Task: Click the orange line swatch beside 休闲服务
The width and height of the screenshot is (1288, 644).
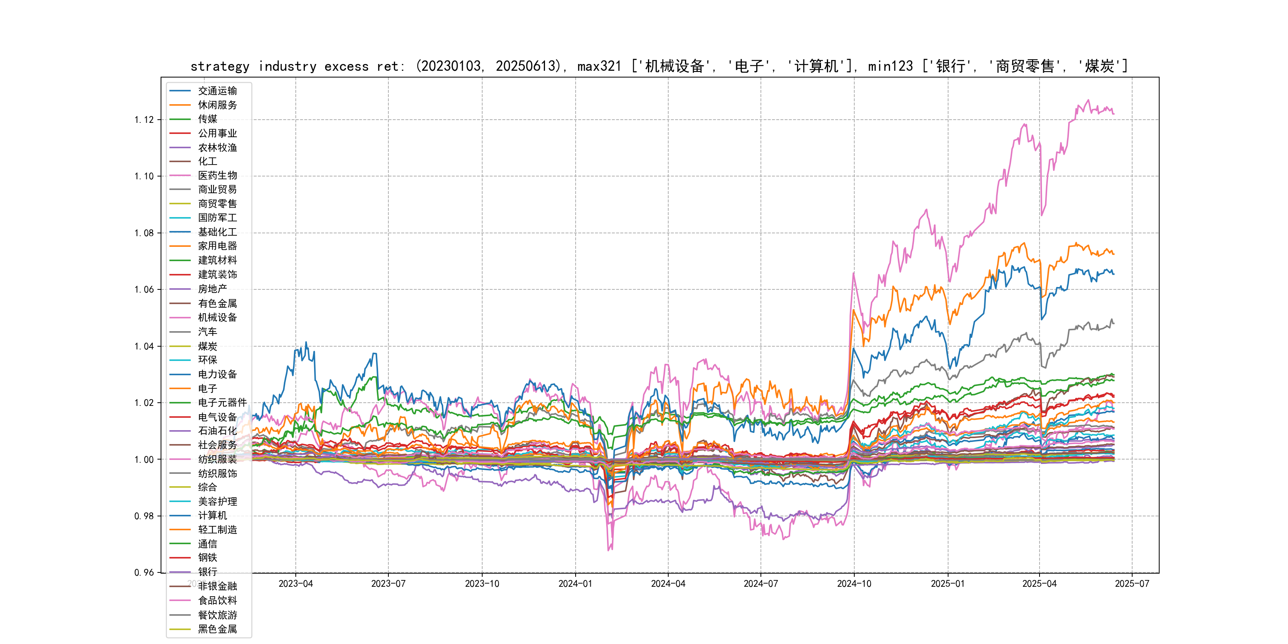Action: [x=180, y=105]
